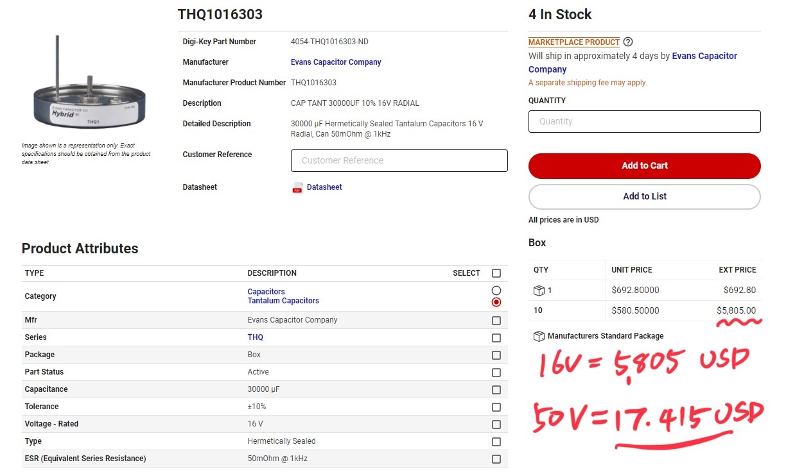
Task: Click the Part Status value Active
Action: (x=258, y=372)
